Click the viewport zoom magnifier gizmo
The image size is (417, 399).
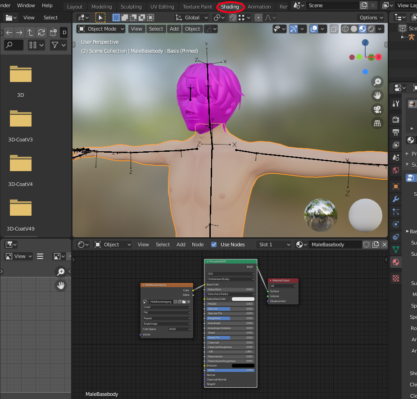tap(377, 82)
